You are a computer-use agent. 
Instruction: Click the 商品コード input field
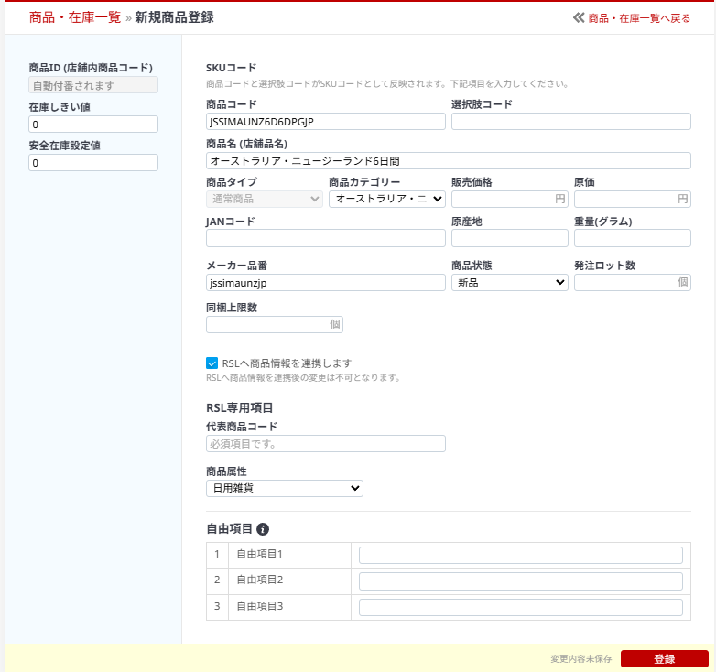tap(325, 121)
